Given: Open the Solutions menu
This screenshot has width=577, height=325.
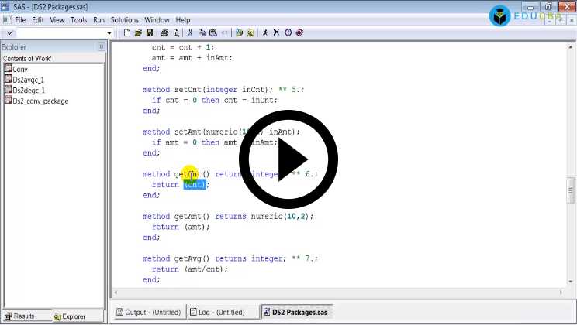Looking at the screenshot, I should point(124,19).
